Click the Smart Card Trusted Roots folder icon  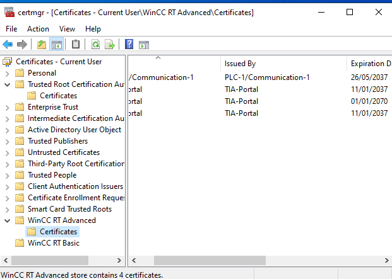pos(20,209)
